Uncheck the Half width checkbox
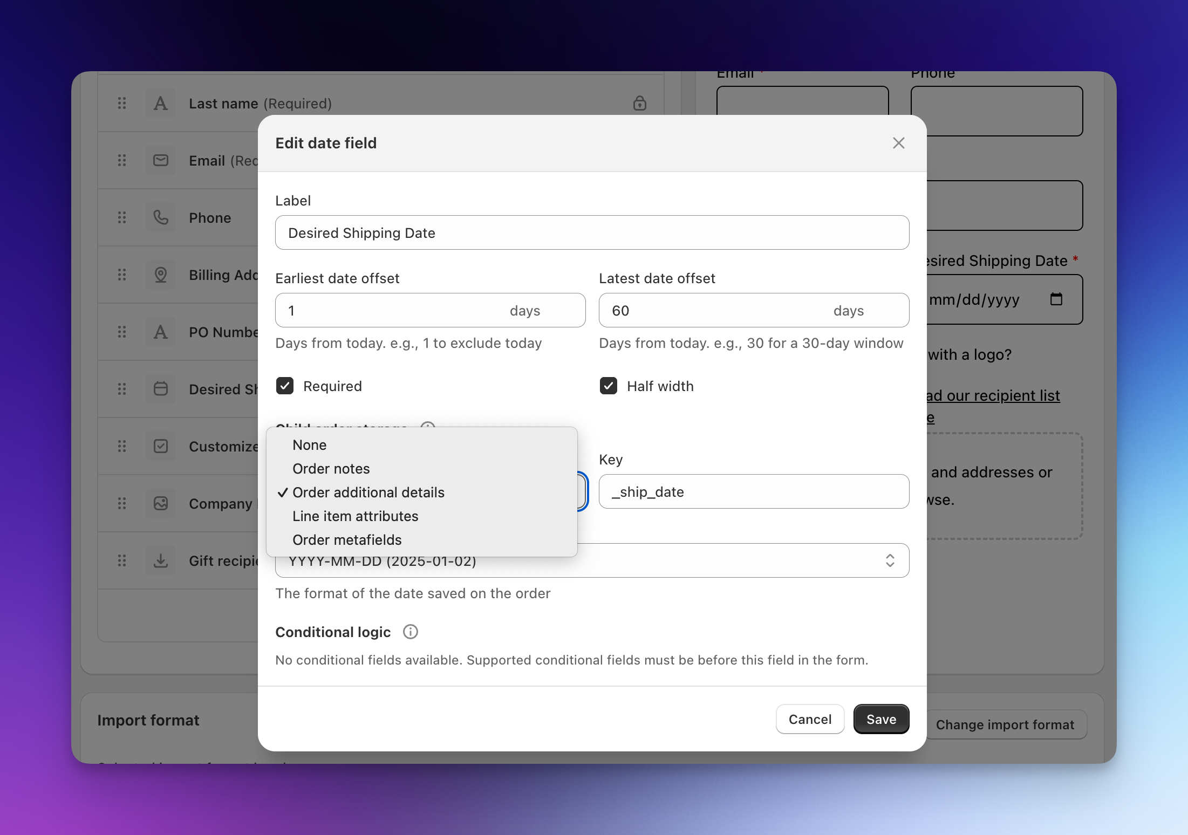1188x835 pixels. [x=609, y=386]
